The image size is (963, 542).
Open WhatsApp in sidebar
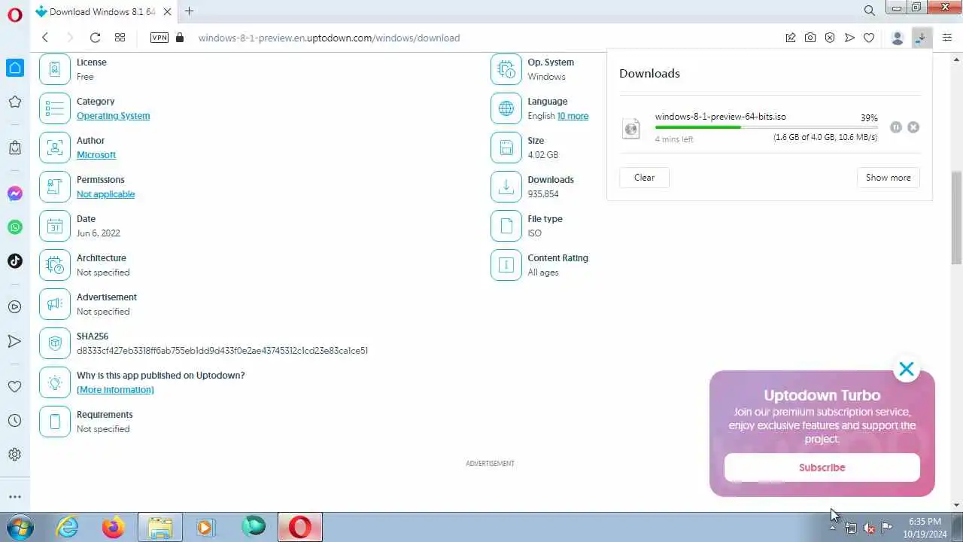[x=15, y=227]
